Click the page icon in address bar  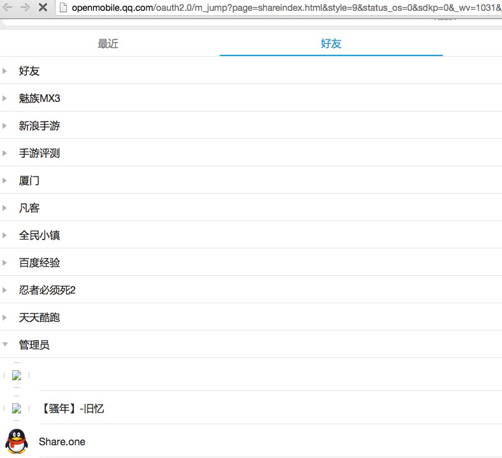(x=64, y=8)
